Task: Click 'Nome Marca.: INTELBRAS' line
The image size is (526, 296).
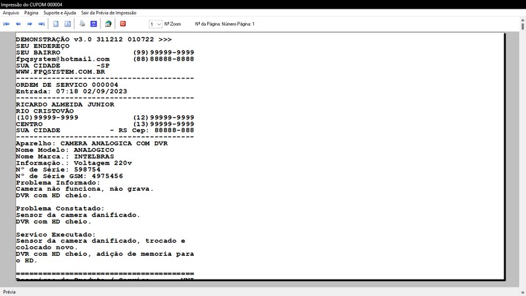Action: pos(64,157)
